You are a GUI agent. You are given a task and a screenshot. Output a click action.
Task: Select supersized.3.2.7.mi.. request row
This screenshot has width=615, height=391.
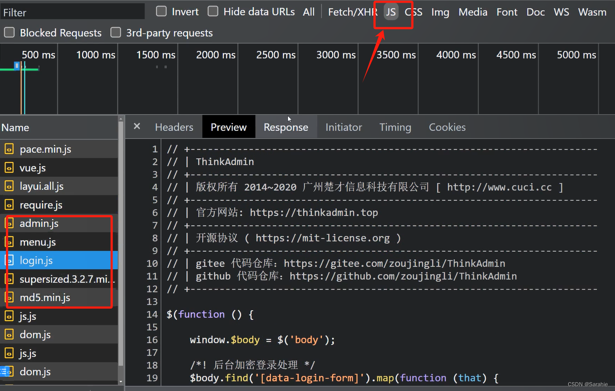[59, 279]
